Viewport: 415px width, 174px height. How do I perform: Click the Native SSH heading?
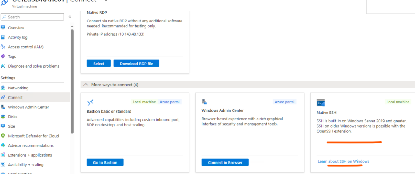327,113
